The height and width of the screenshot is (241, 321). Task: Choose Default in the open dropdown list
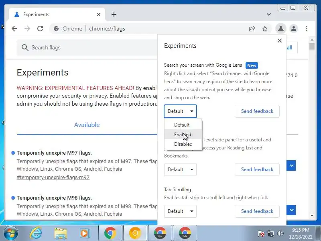tap(183, 125)
